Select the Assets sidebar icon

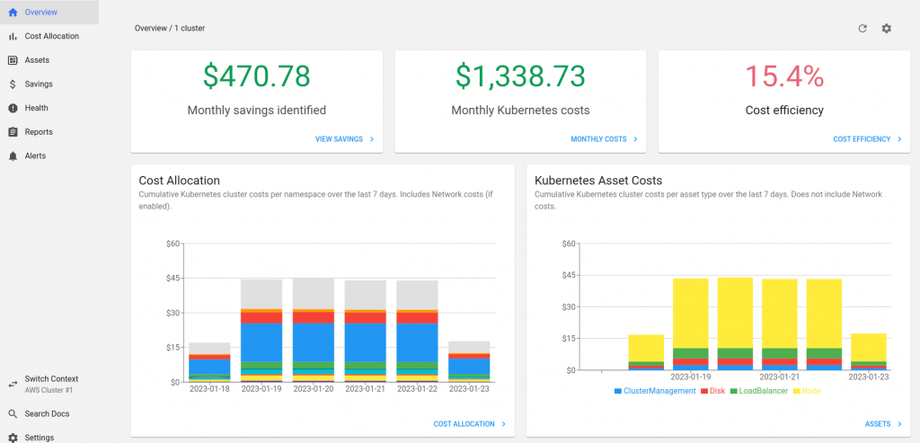13,60
